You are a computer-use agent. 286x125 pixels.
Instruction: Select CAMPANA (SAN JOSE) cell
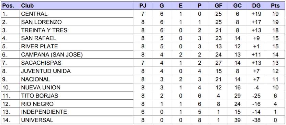(x=76, y=54)
